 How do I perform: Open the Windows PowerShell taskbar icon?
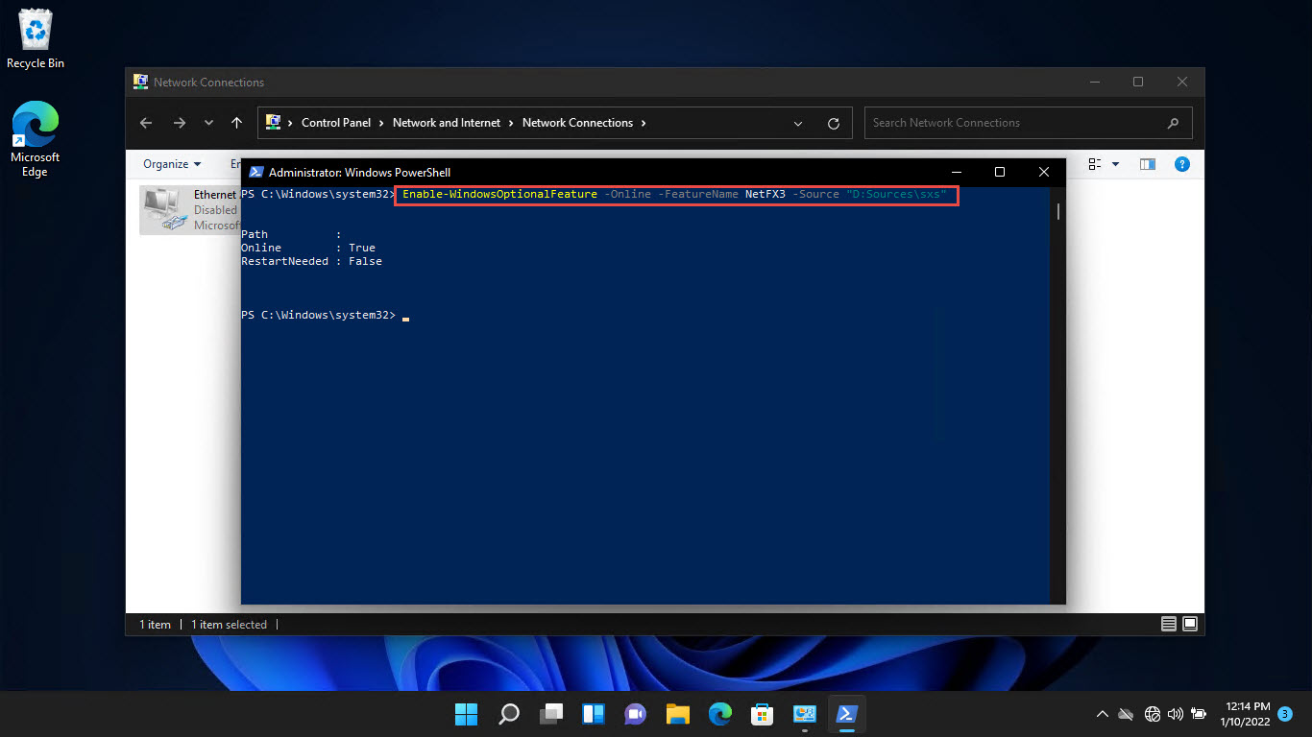pos(846,714)
